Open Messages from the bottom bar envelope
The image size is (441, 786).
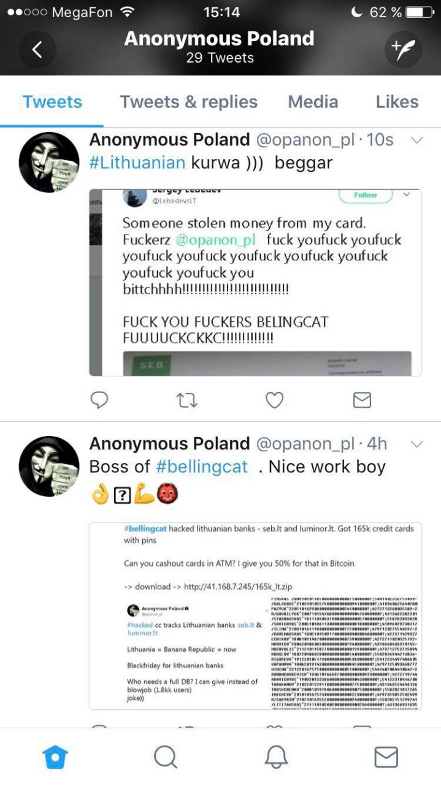click(x=386, y=757)
